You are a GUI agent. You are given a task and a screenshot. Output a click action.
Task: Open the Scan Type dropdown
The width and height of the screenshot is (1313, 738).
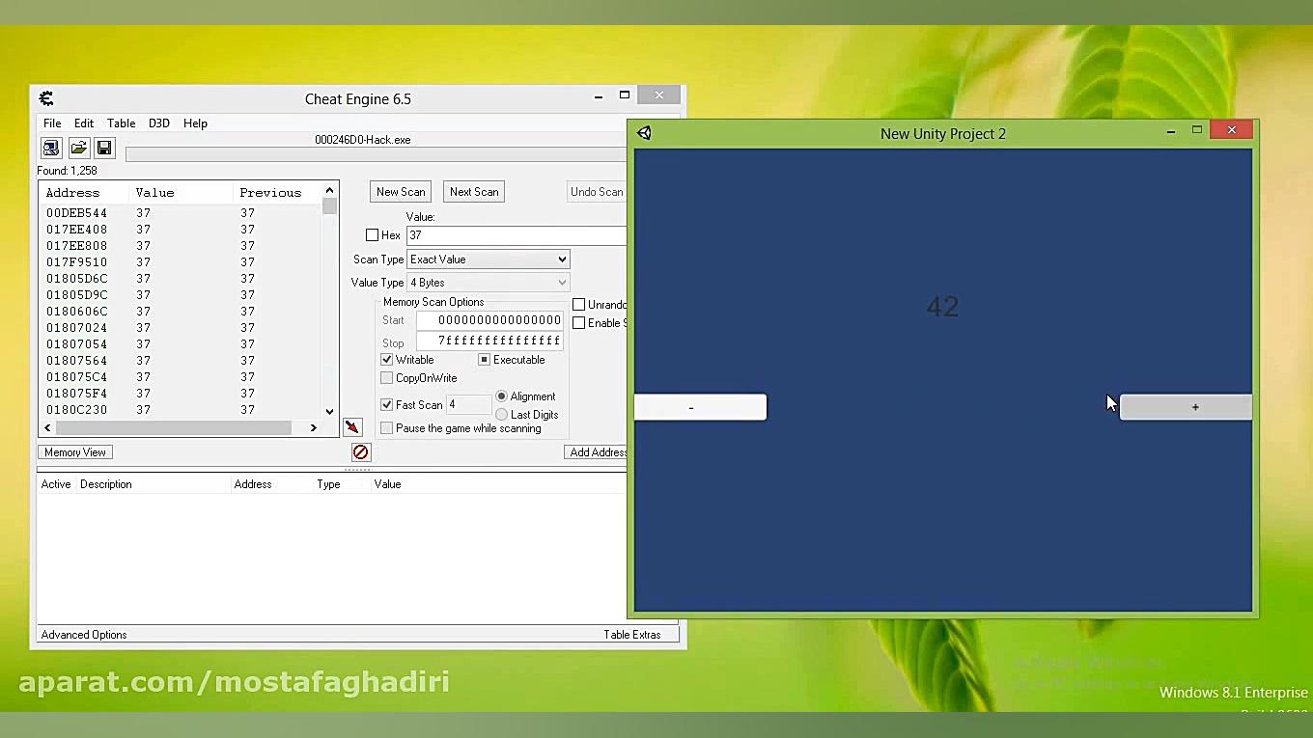click(x=489, y=260)
